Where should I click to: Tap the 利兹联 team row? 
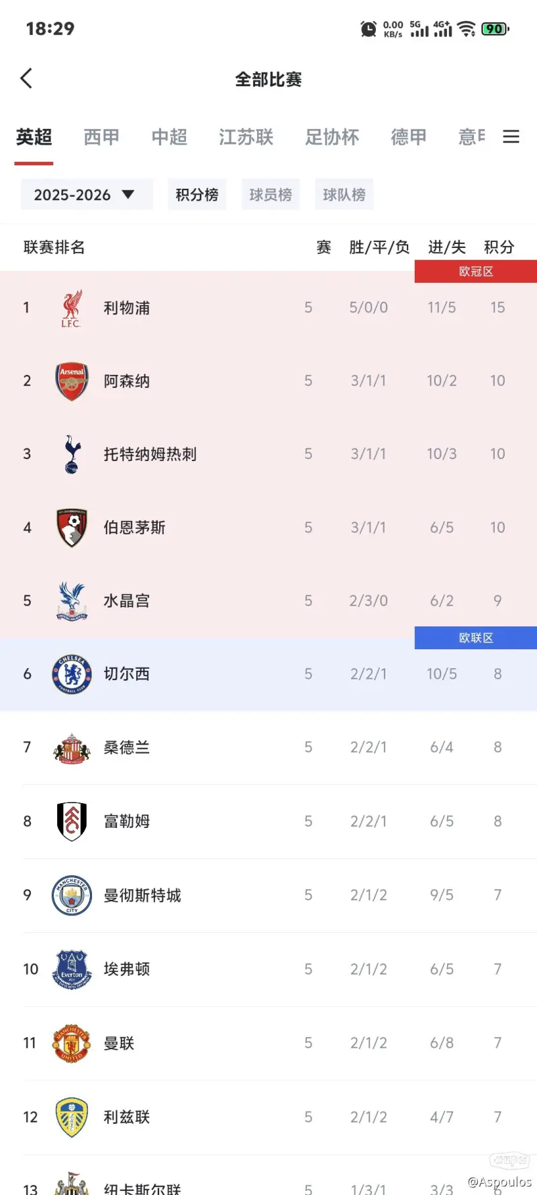coord(268,1117)
